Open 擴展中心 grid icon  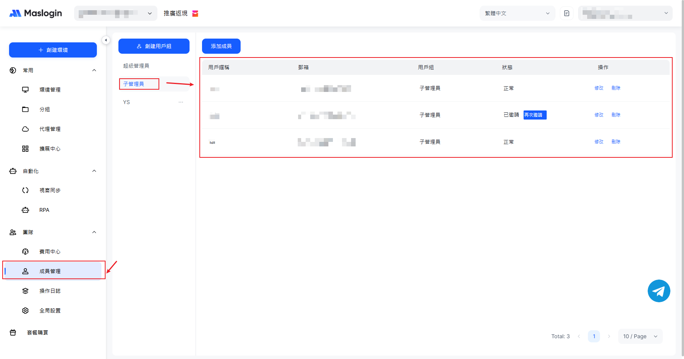point(25,149)
